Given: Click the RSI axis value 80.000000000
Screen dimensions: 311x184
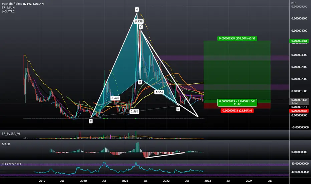Looking at the screenshot, I should (300, 164).
